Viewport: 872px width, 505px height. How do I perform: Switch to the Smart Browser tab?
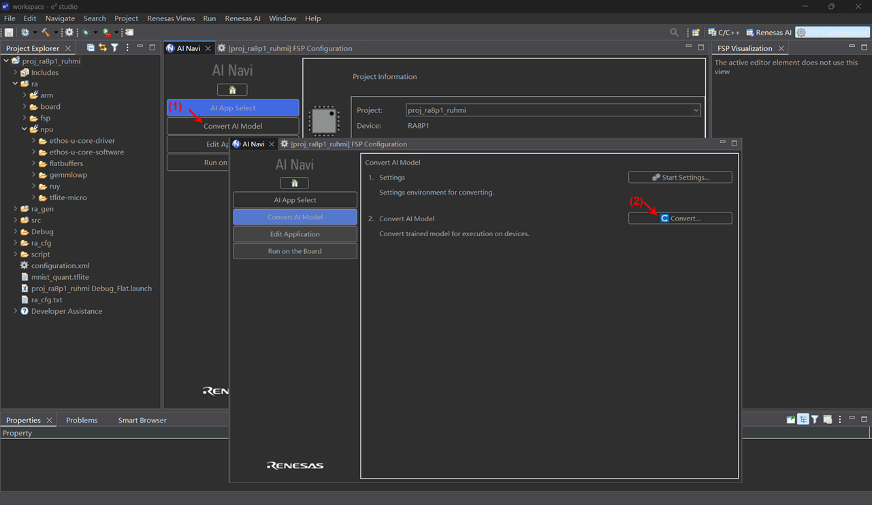142,420
